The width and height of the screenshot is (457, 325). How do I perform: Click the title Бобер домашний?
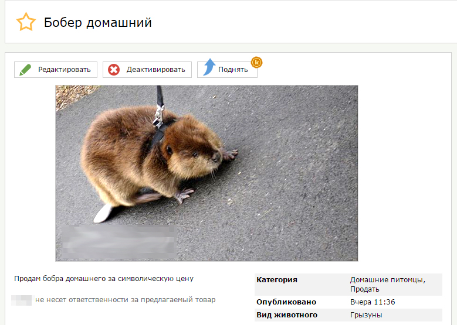pyautogui.click(x=98, y=22)
